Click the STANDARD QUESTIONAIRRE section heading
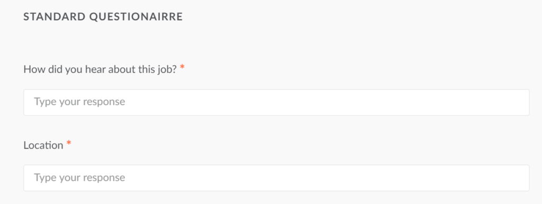 pos(103,16)
